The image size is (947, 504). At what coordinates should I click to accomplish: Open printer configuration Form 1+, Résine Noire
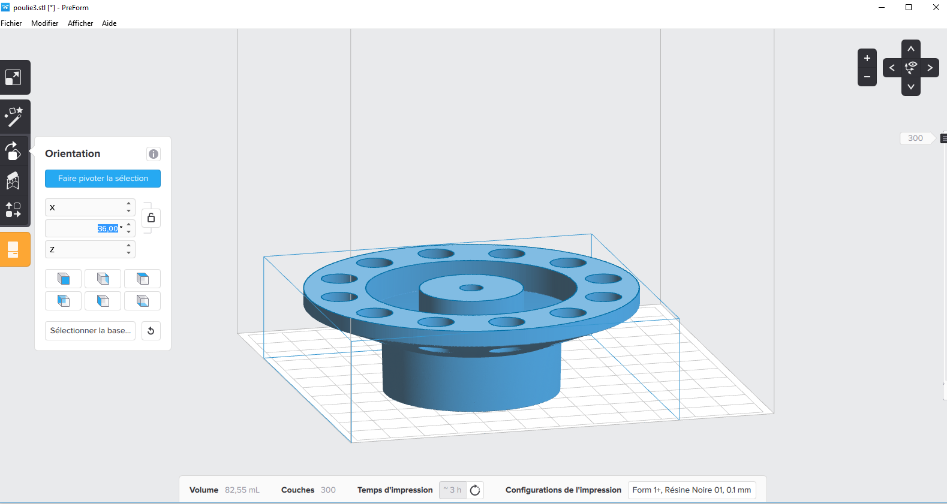[692, 490]
